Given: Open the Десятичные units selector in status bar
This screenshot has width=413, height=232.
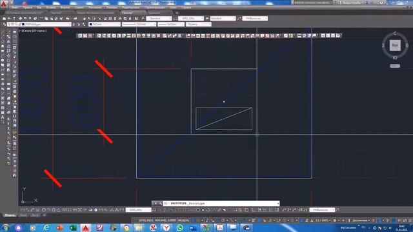Looking at the screenshot, I should [361, 220].
